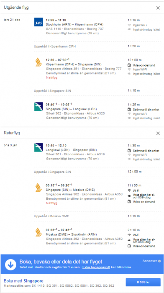Select Singapore (SIN) – Langkawi (LGK) route text
Screen dimensions: 164x293
[72, 109]
